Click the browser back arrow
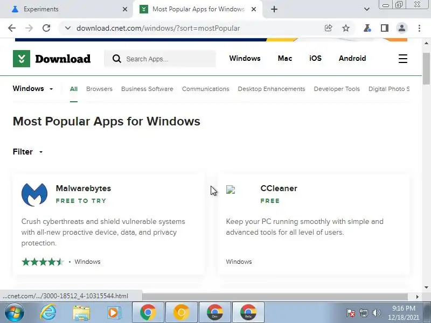Image resolution: width=431 pixels, height=323 pixels. pos(12,28)
